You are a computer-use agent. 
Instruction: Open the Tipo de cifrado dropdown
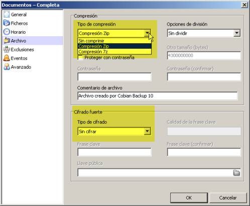[x=147, y=131]
